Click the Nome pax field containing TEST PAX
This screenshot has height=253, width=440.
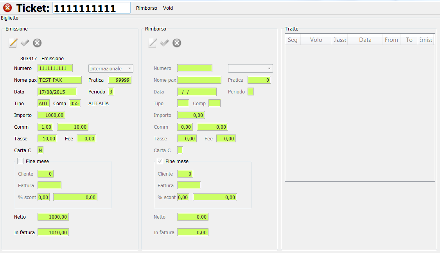(59, 80)
